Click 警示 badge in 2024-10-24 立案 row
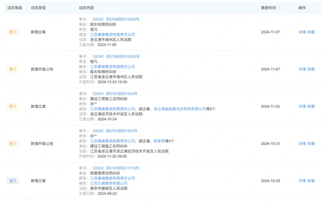This screenshot has height=202, width=325. (x=13, y=106)
